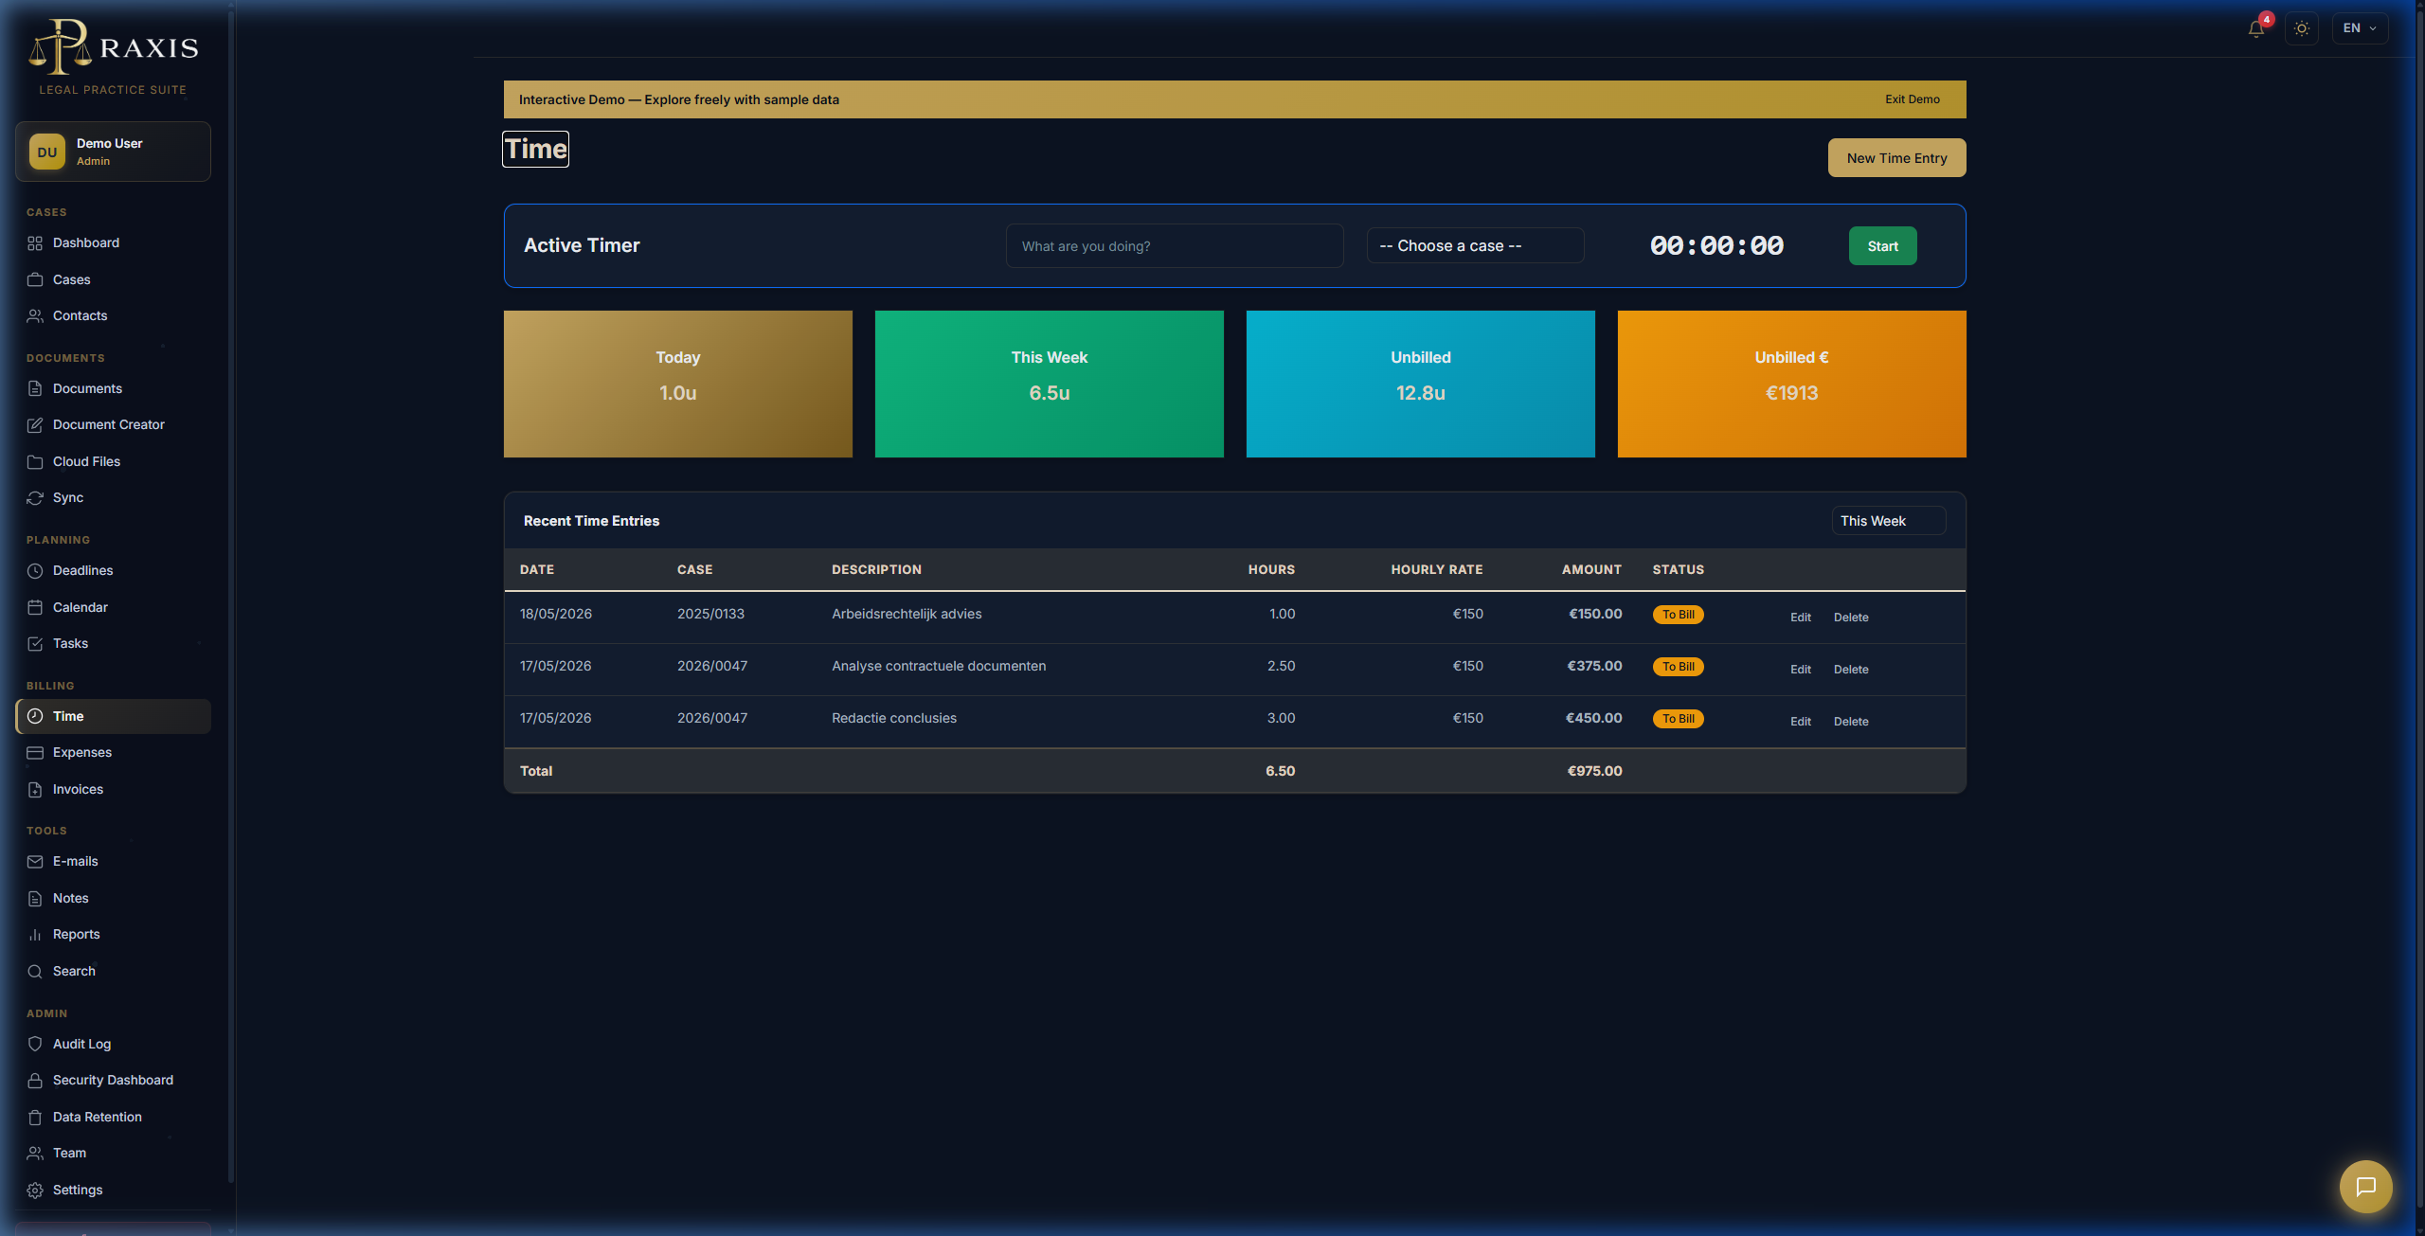Edit the Analyse contractuele documenten entry
Viewport: 2425px width, 1236px height.
(1800, 670)
